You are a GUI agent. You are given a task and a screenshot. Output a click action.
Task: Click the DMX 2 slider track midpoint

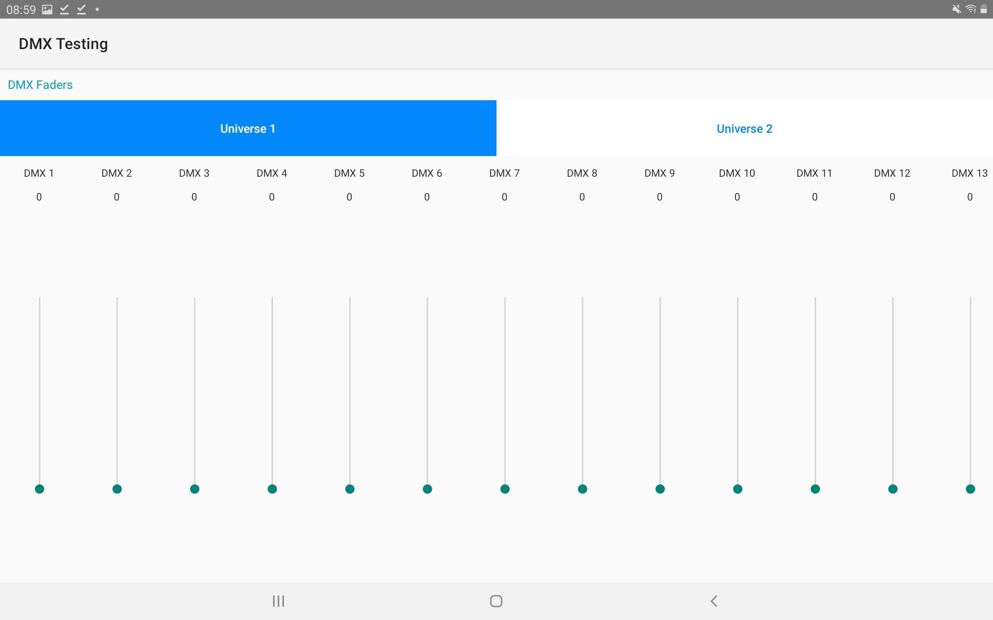point(117,393)
